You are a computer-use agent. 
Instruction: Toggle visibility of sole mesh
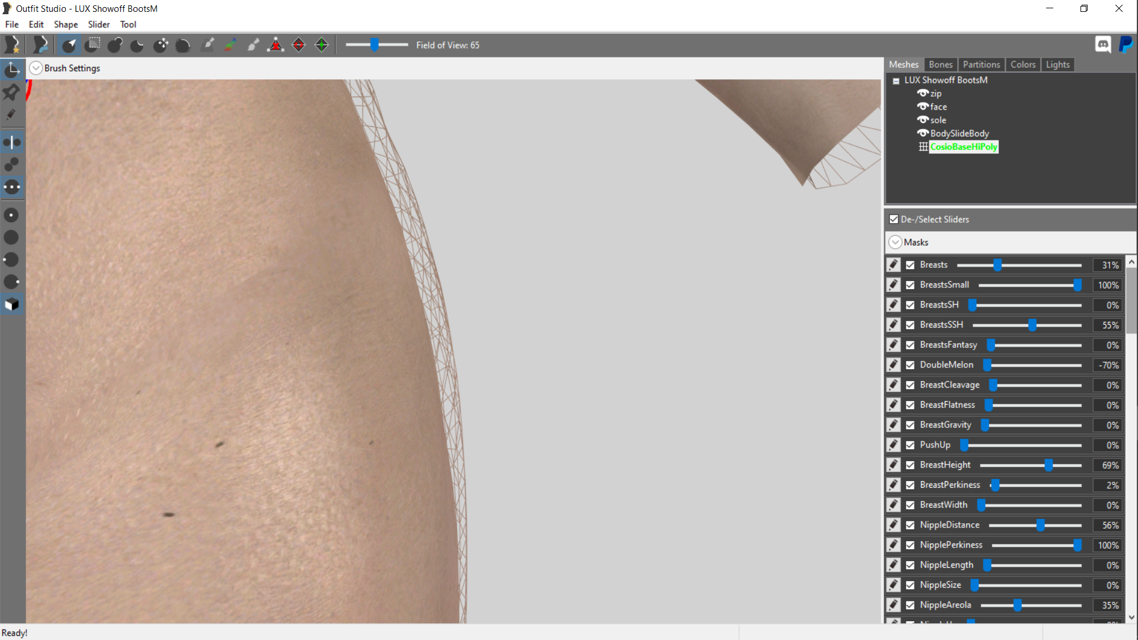(x=923, y=120)
